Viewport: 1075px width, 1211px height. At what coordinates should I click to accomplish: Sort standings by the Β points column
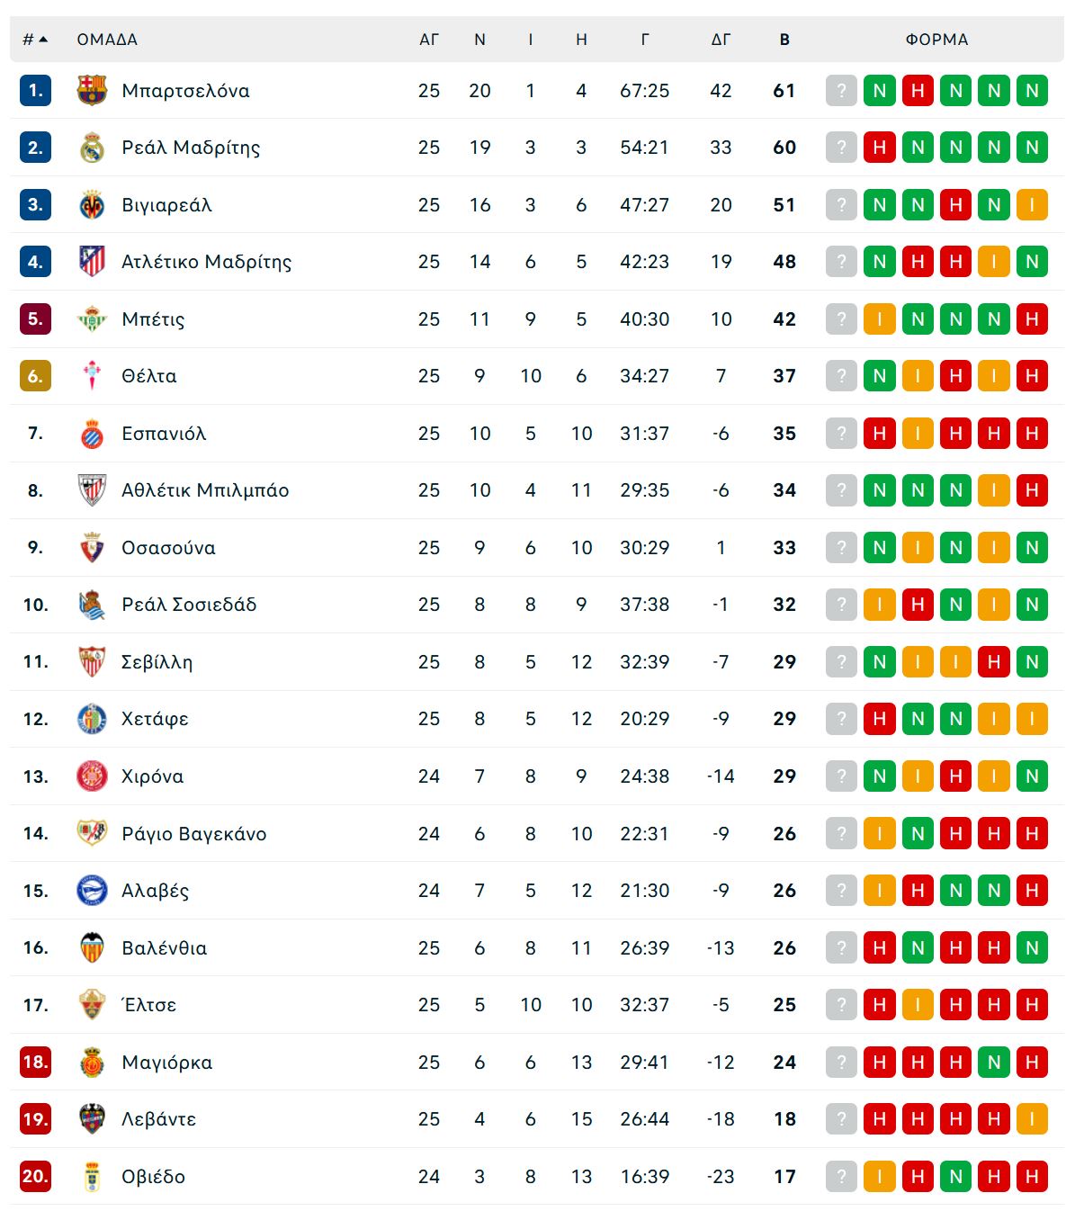784,40
